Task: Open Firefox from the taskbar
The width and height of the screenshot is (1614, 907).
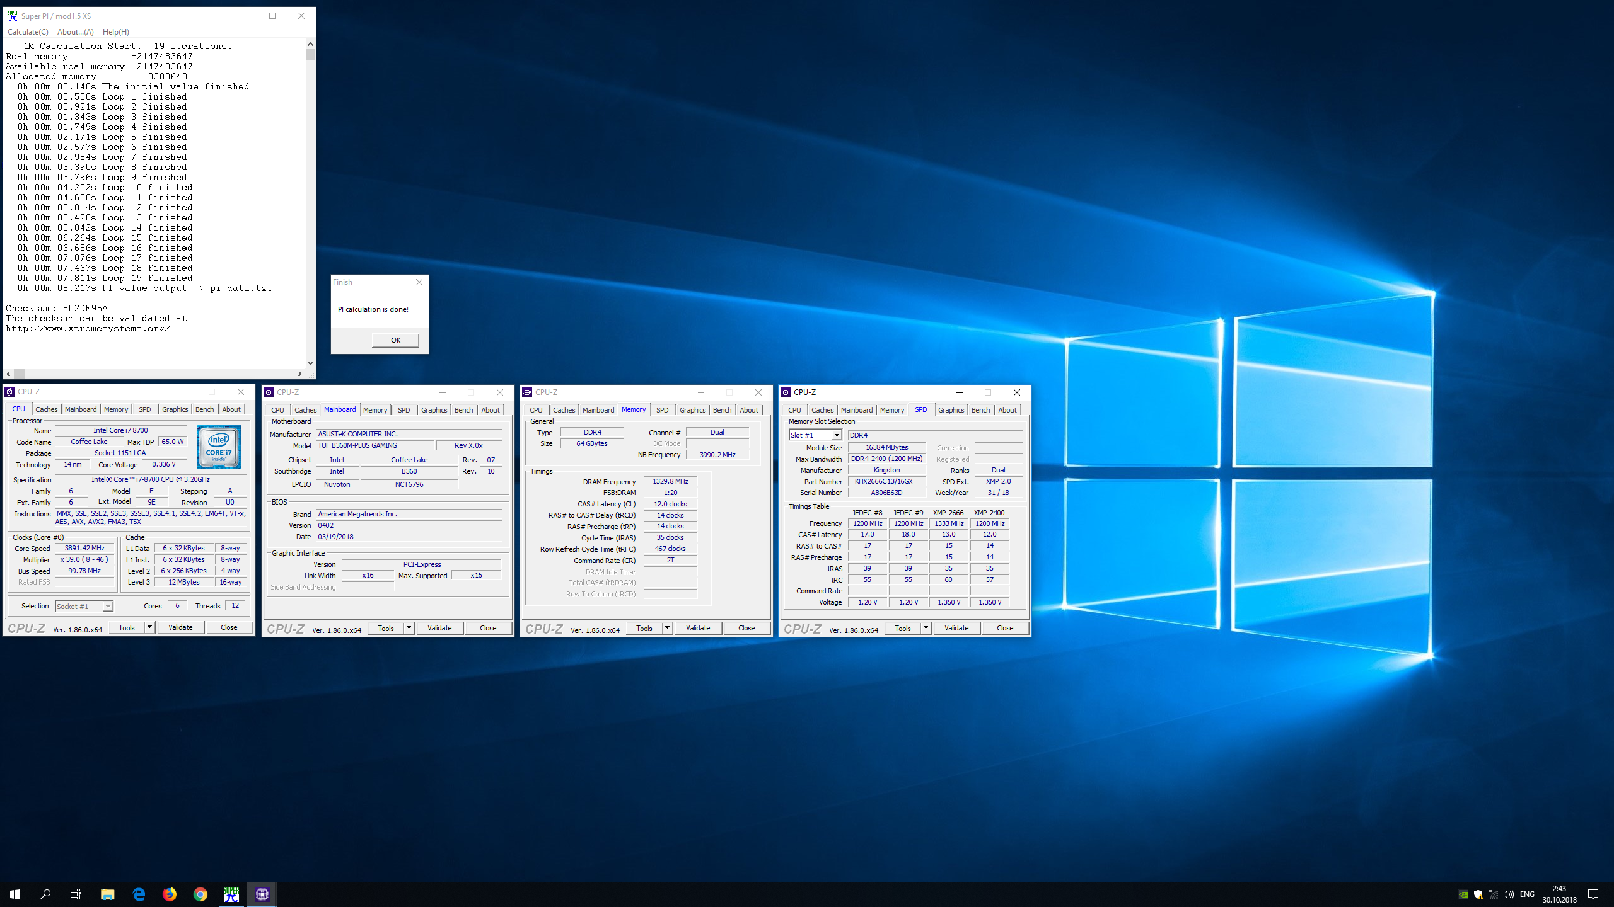Action: (170, 894)
